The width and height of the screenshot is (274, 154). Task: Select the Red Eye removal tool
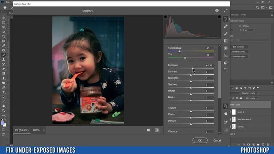click(226, 56)
